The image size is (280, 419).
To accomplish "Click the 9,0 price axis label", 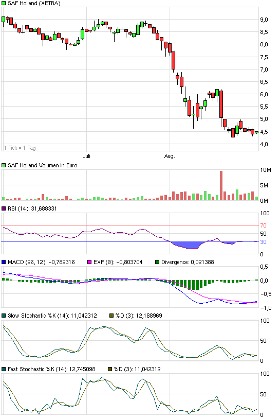I will (x=264, y=20).
